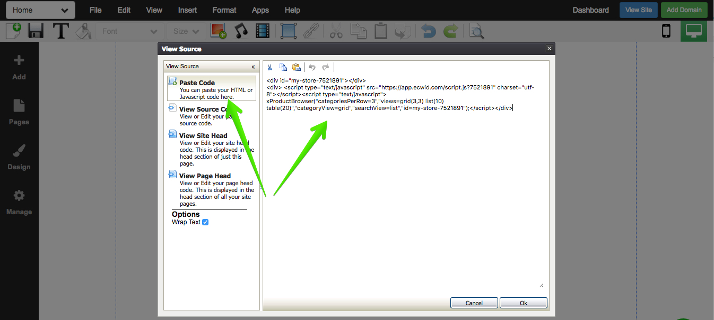Toggle the Wrap Text checkbox
The width and height of the screenshot is (714, 320).
click(x=205, y=222)
